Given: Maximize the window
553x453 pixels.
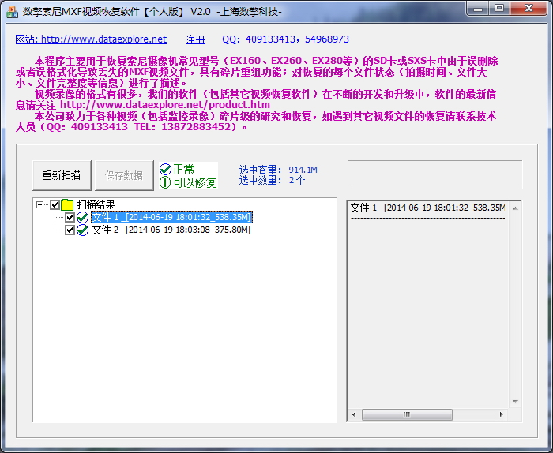Looking at the screenshot, I should (499, 9).
